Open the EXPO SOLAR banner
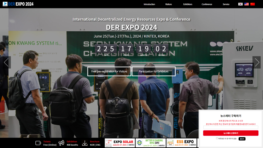This screenshot has width=263, height=148. [x=120, y=143]
